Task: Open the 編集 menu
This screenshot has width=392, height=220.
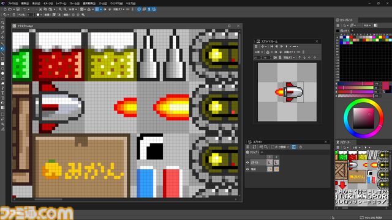Action: click(24, 4)
